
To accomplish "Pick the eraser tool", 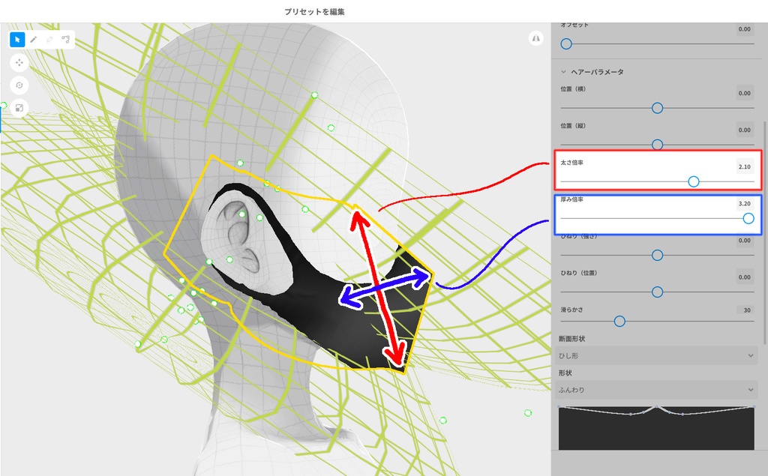I will [x=49, y=40].
